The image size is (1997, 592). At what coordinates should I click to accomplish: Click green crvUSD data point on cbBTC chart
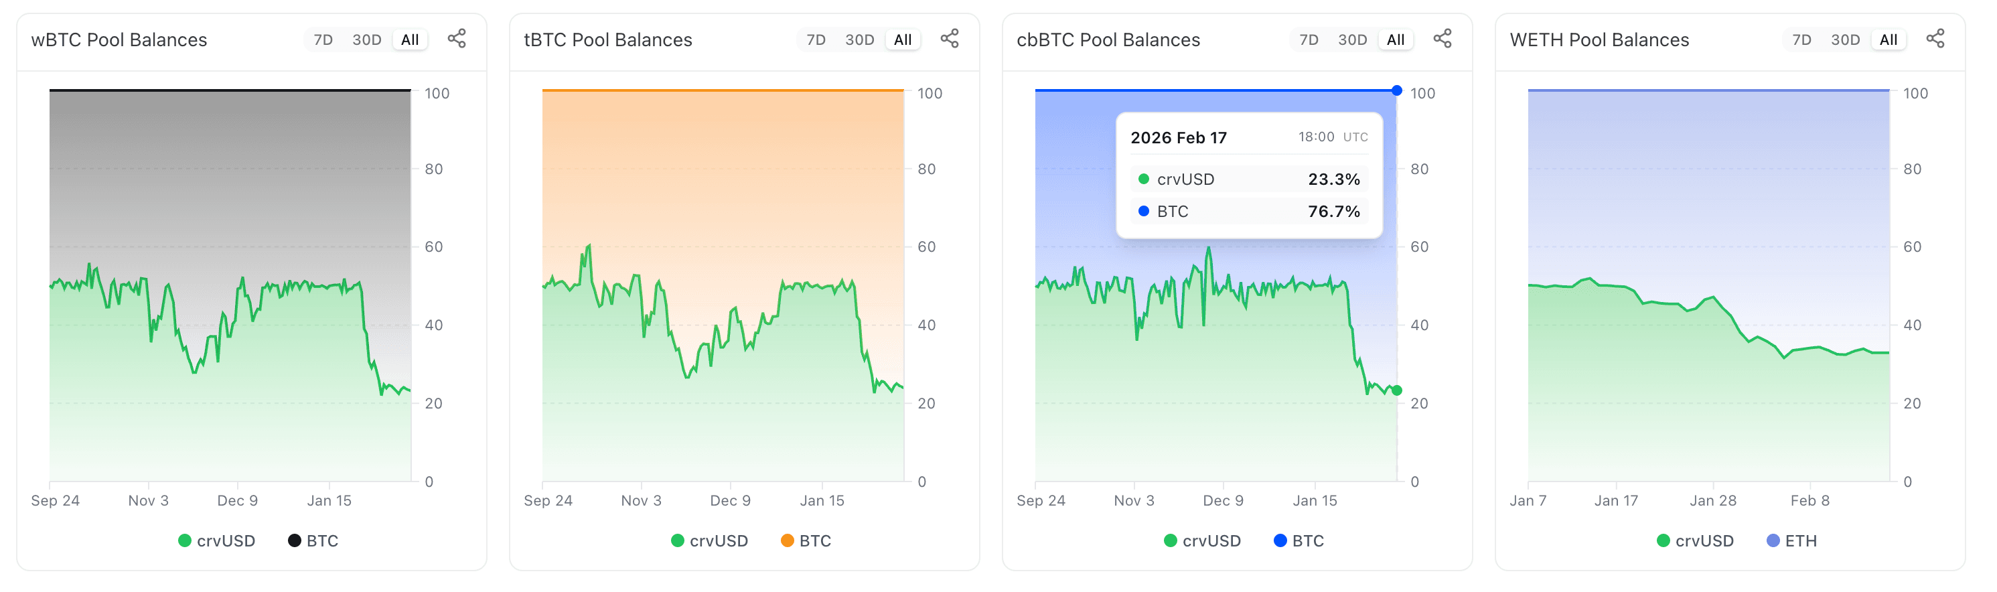tap(1397, 390)
